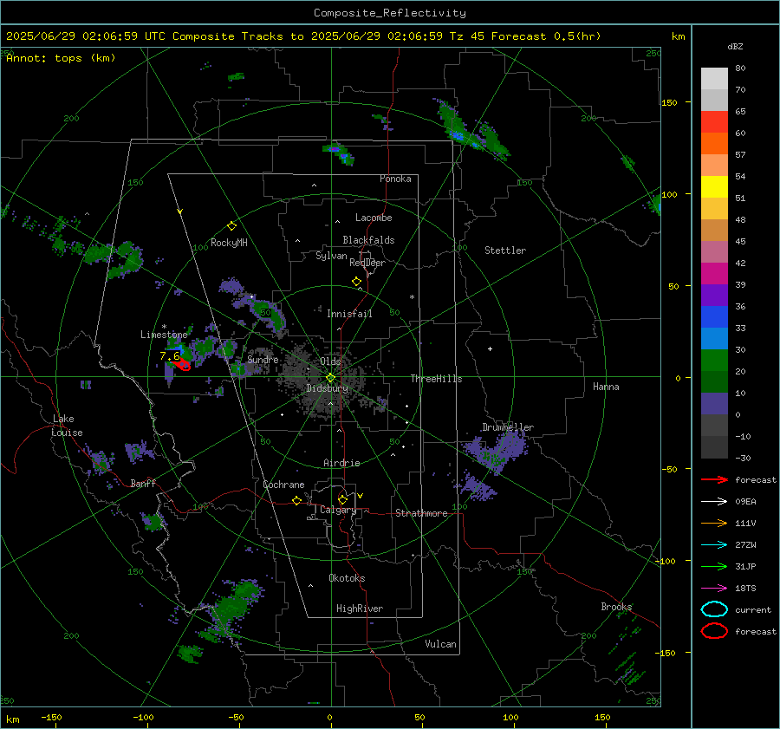Click the red forecast arrow in legend
The height and width of the screenshot is (729, 780).
[x=714, y=479]
